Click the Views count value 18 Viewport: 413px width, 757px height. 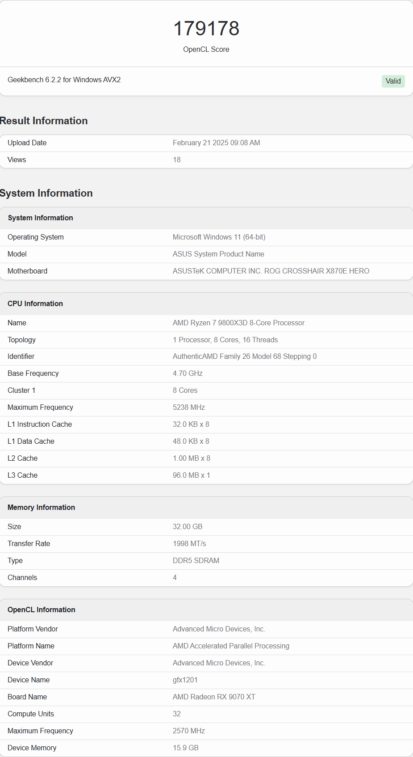(x=177, y=160)
